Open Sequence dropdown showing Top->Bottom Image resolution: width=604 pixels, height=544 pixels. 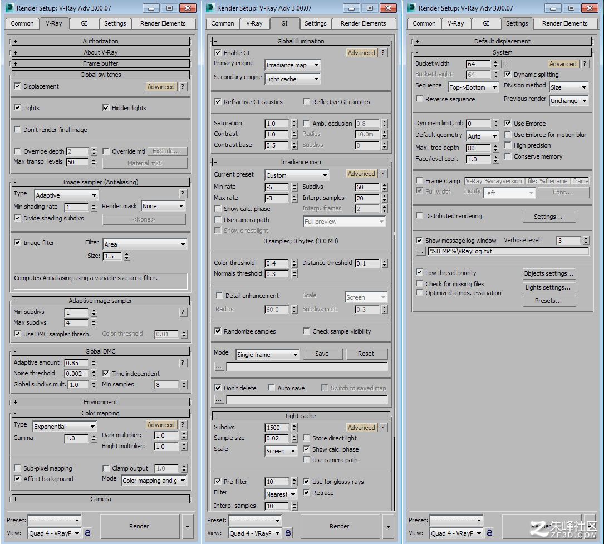click(x=473, y=87)
